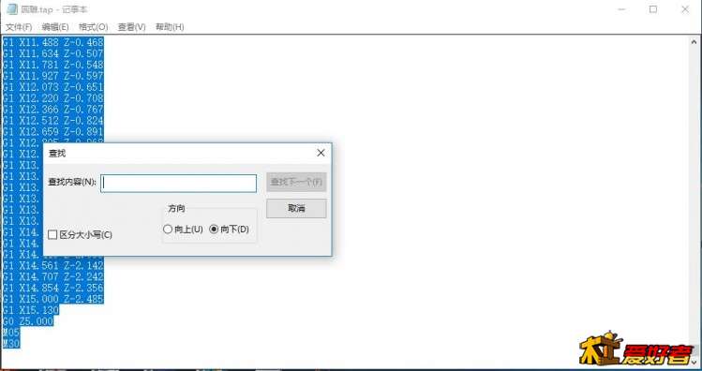Image resolution: width=702 pixels, height=371 pixels.
Task: Click line G1 X12.512 Z-0.824
Action: pyautogui.click(x=52, y=121)
